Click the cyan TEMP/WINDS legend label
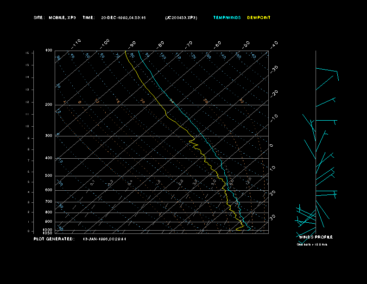The image size is (367, 284). [x=227, y=18]
